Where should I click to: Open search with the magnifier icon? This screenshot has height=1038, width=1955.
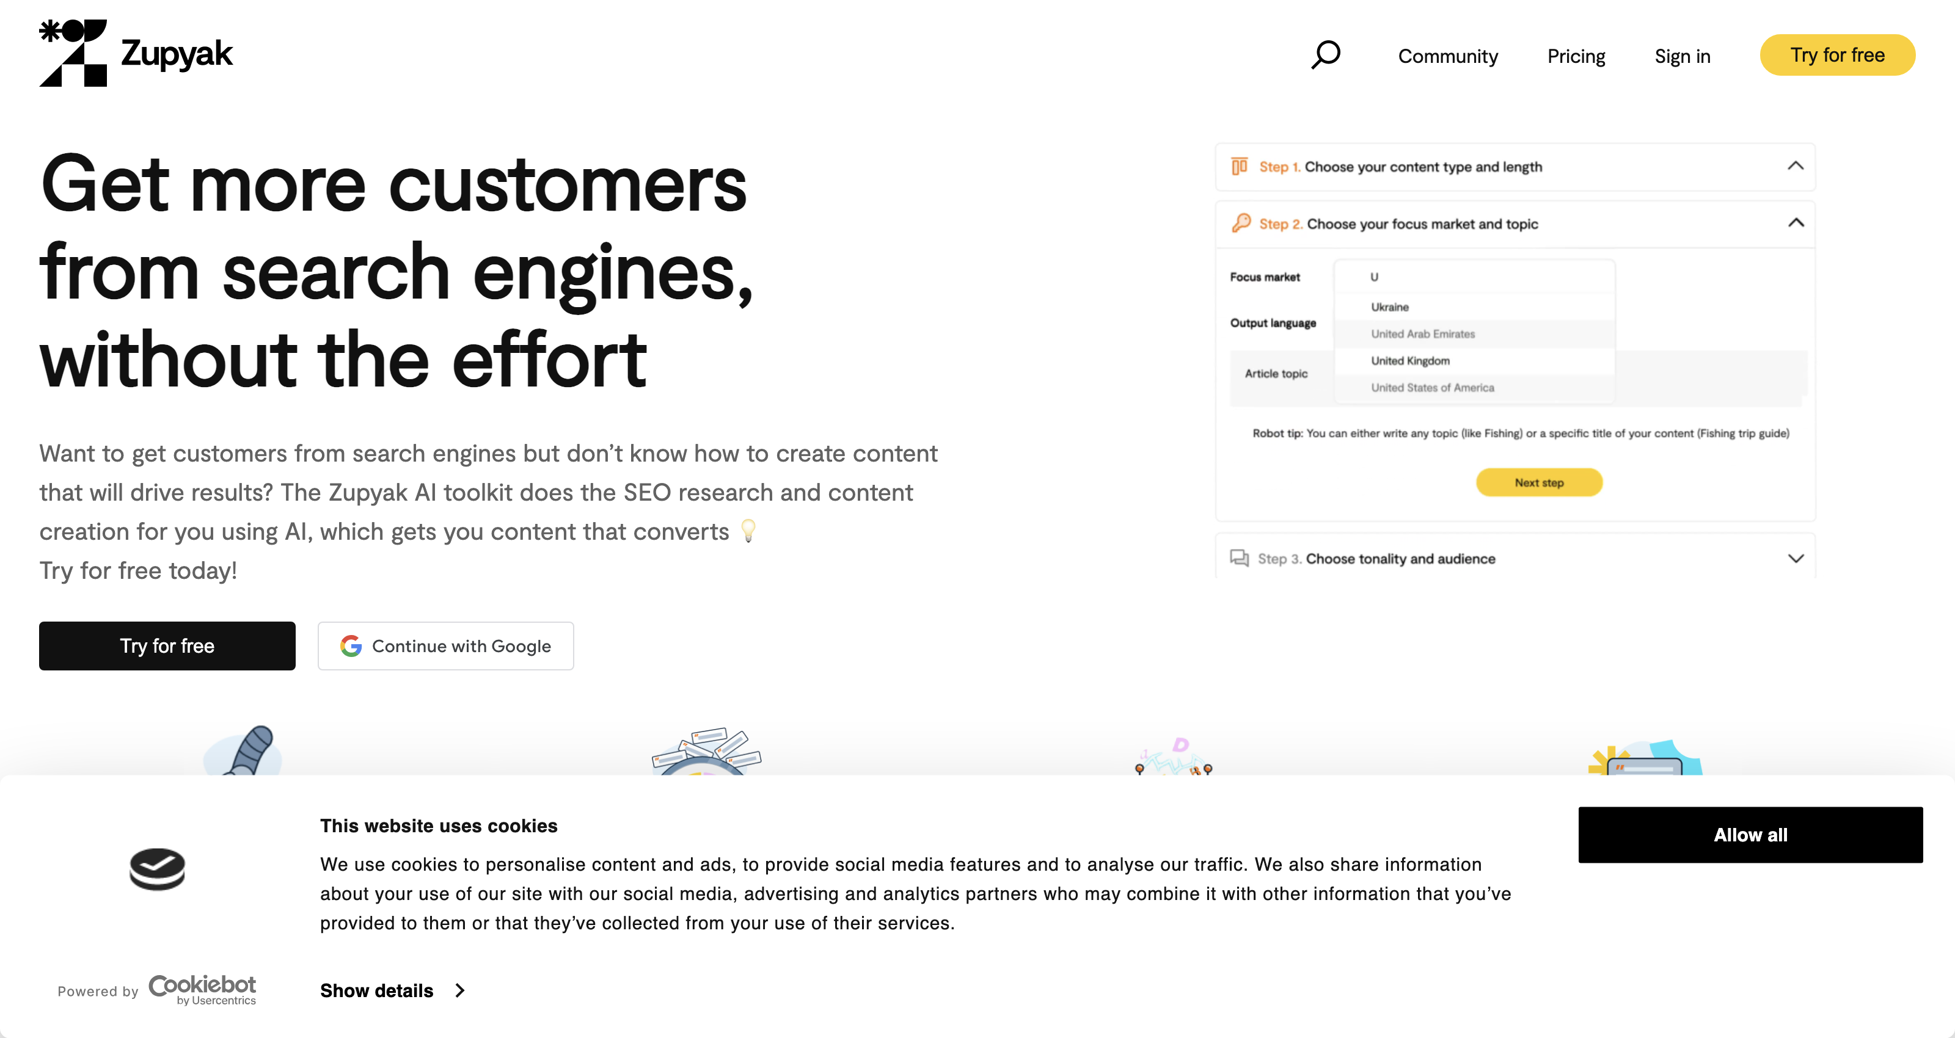(1326, 54)
